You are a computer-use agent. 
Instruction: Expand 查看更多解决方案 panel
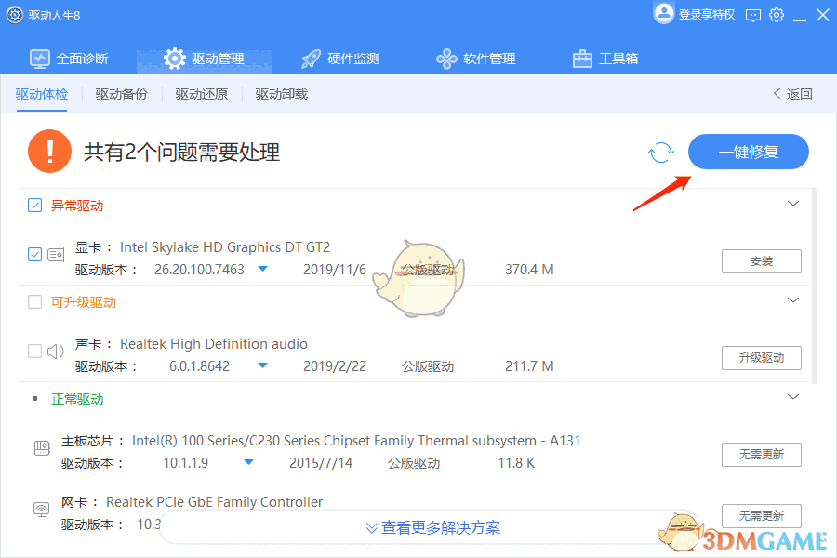coord(433,527)
